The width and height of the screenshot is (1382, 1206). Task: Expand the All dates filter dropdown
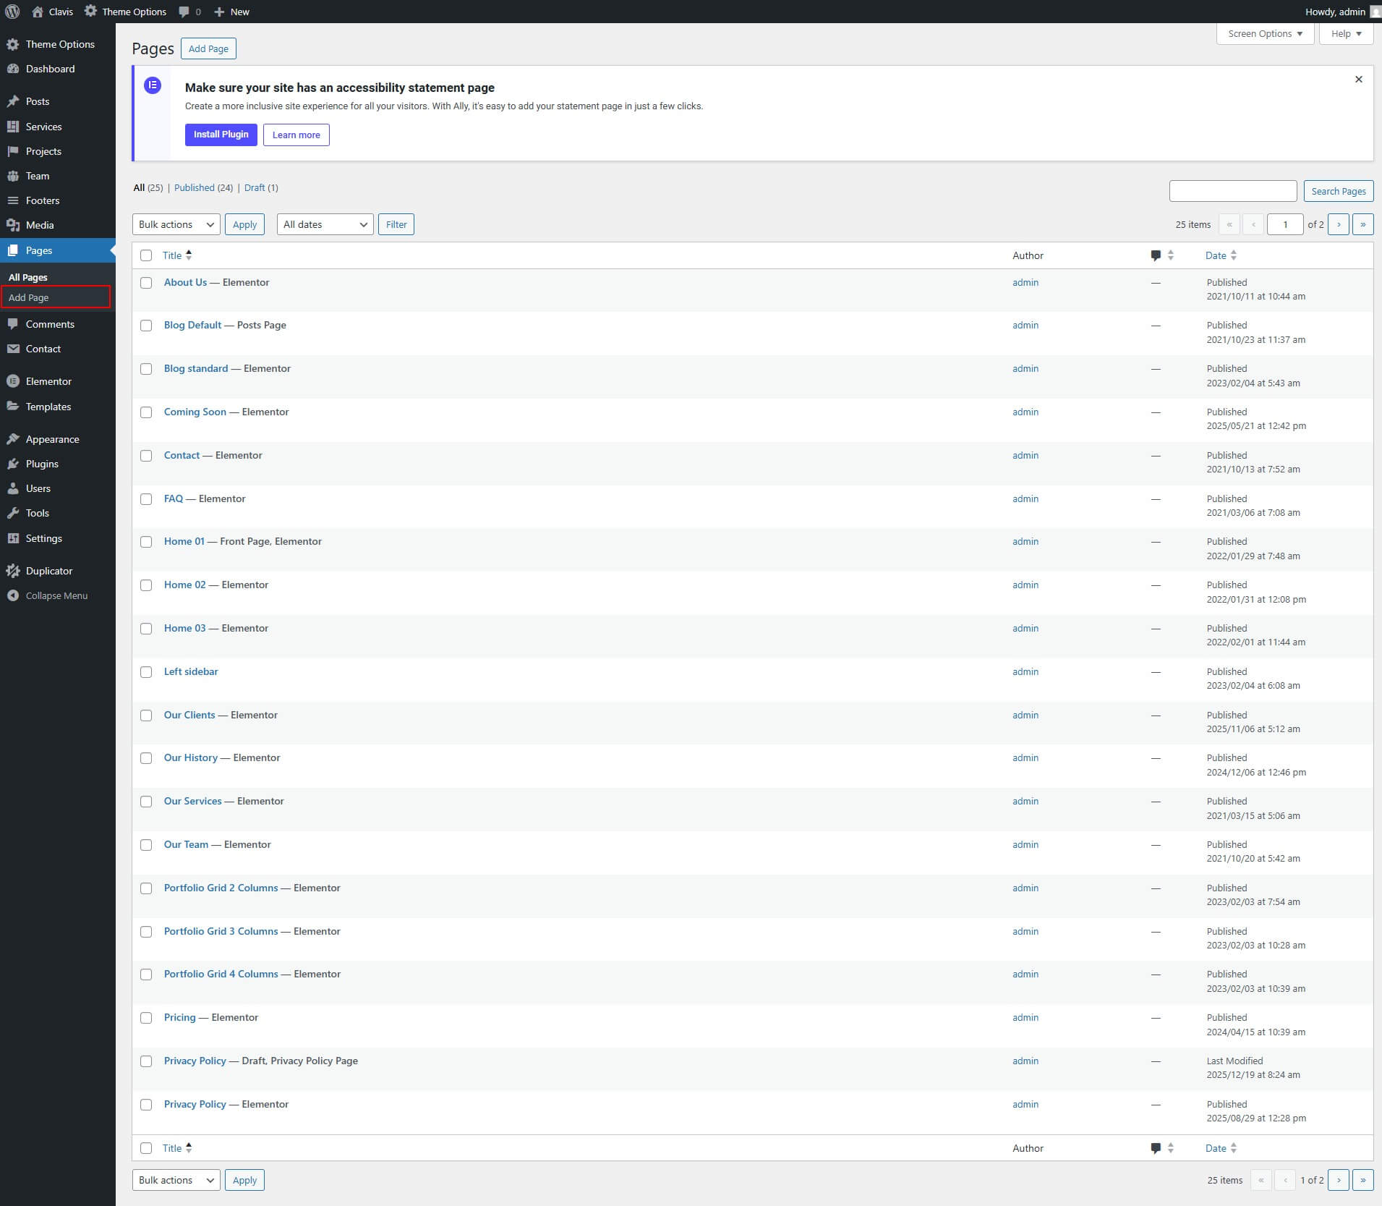(x=325, y=224)
